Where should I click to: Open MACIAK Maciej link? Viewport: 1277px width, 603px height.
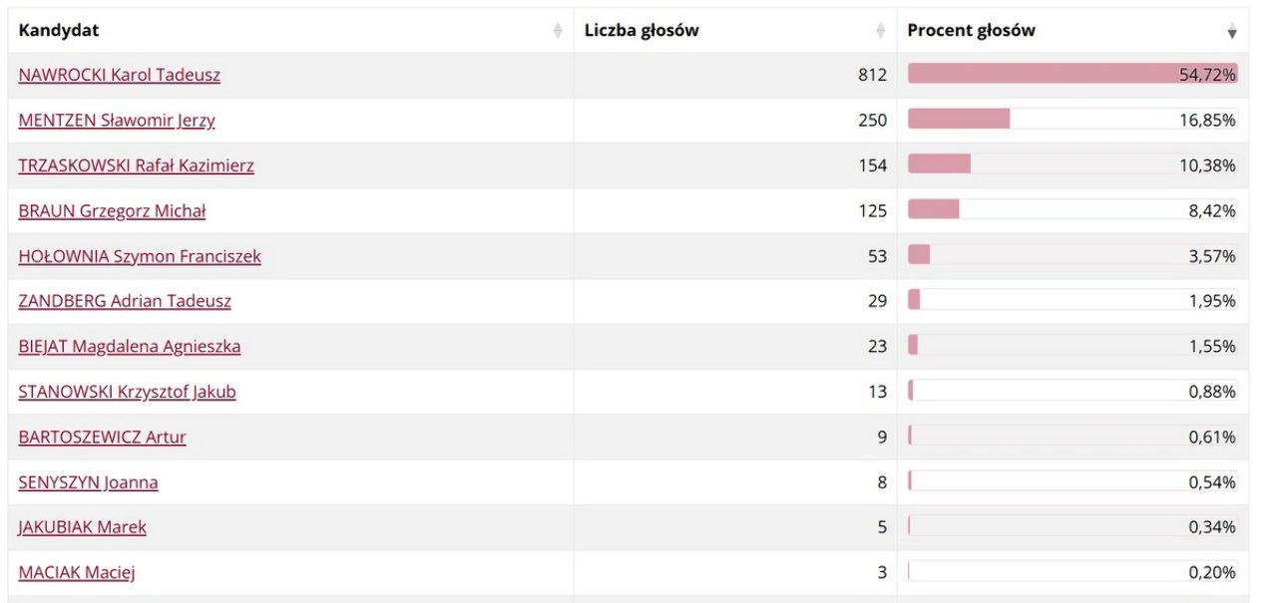coord(77,572)
